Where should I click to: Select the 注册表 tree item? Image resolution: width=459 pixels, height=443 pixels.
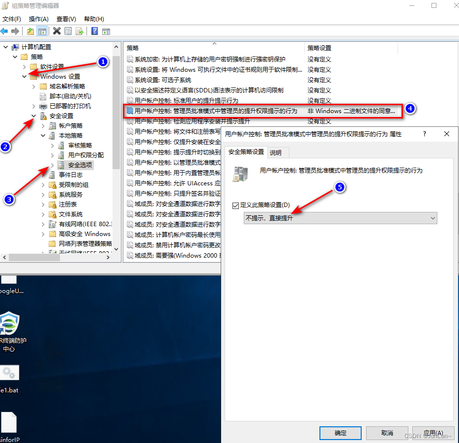point(68,205)
